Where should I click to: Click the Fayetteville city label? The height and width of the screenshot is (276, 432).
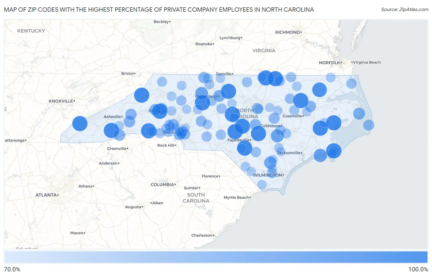239,140
